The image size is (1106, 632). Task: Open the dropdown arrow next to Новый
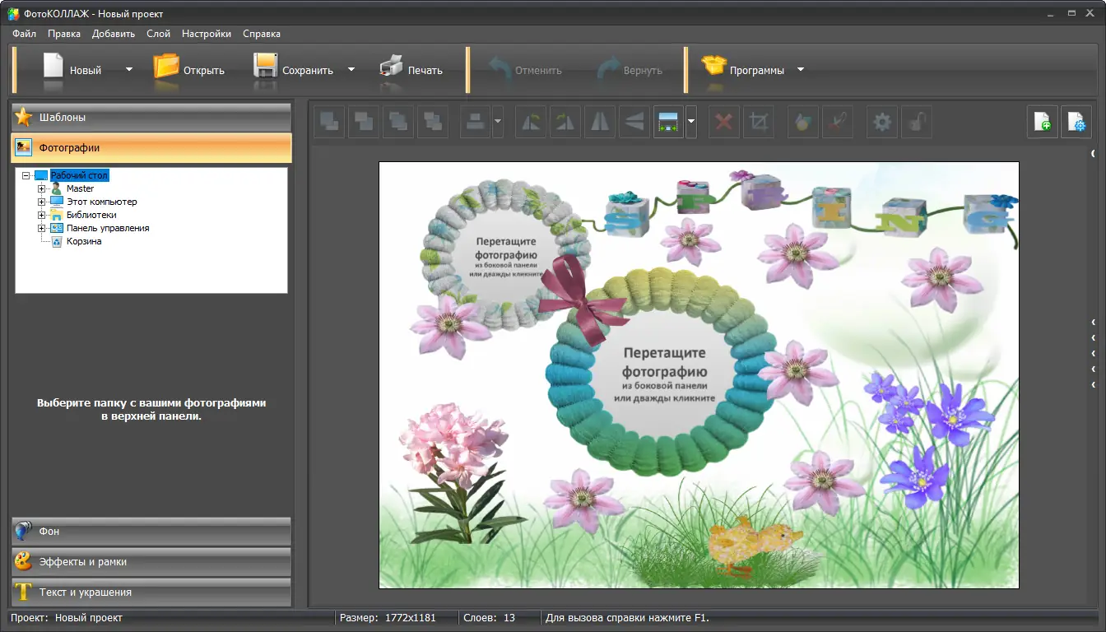click(x=129, y=70)
